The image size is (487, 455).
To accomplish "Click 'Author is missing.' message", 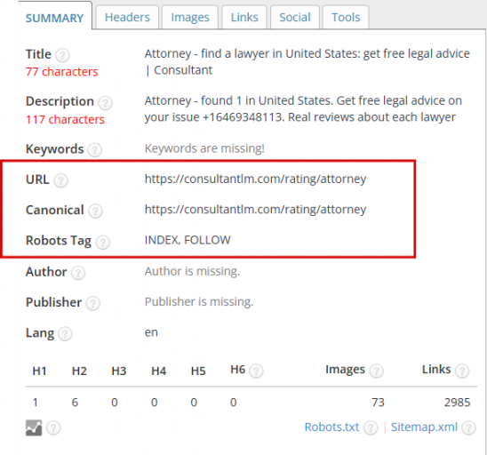I will click(x=192, y=271).
